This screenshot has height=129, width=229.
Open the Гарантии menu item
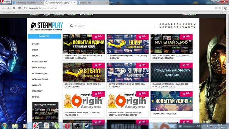59,15
